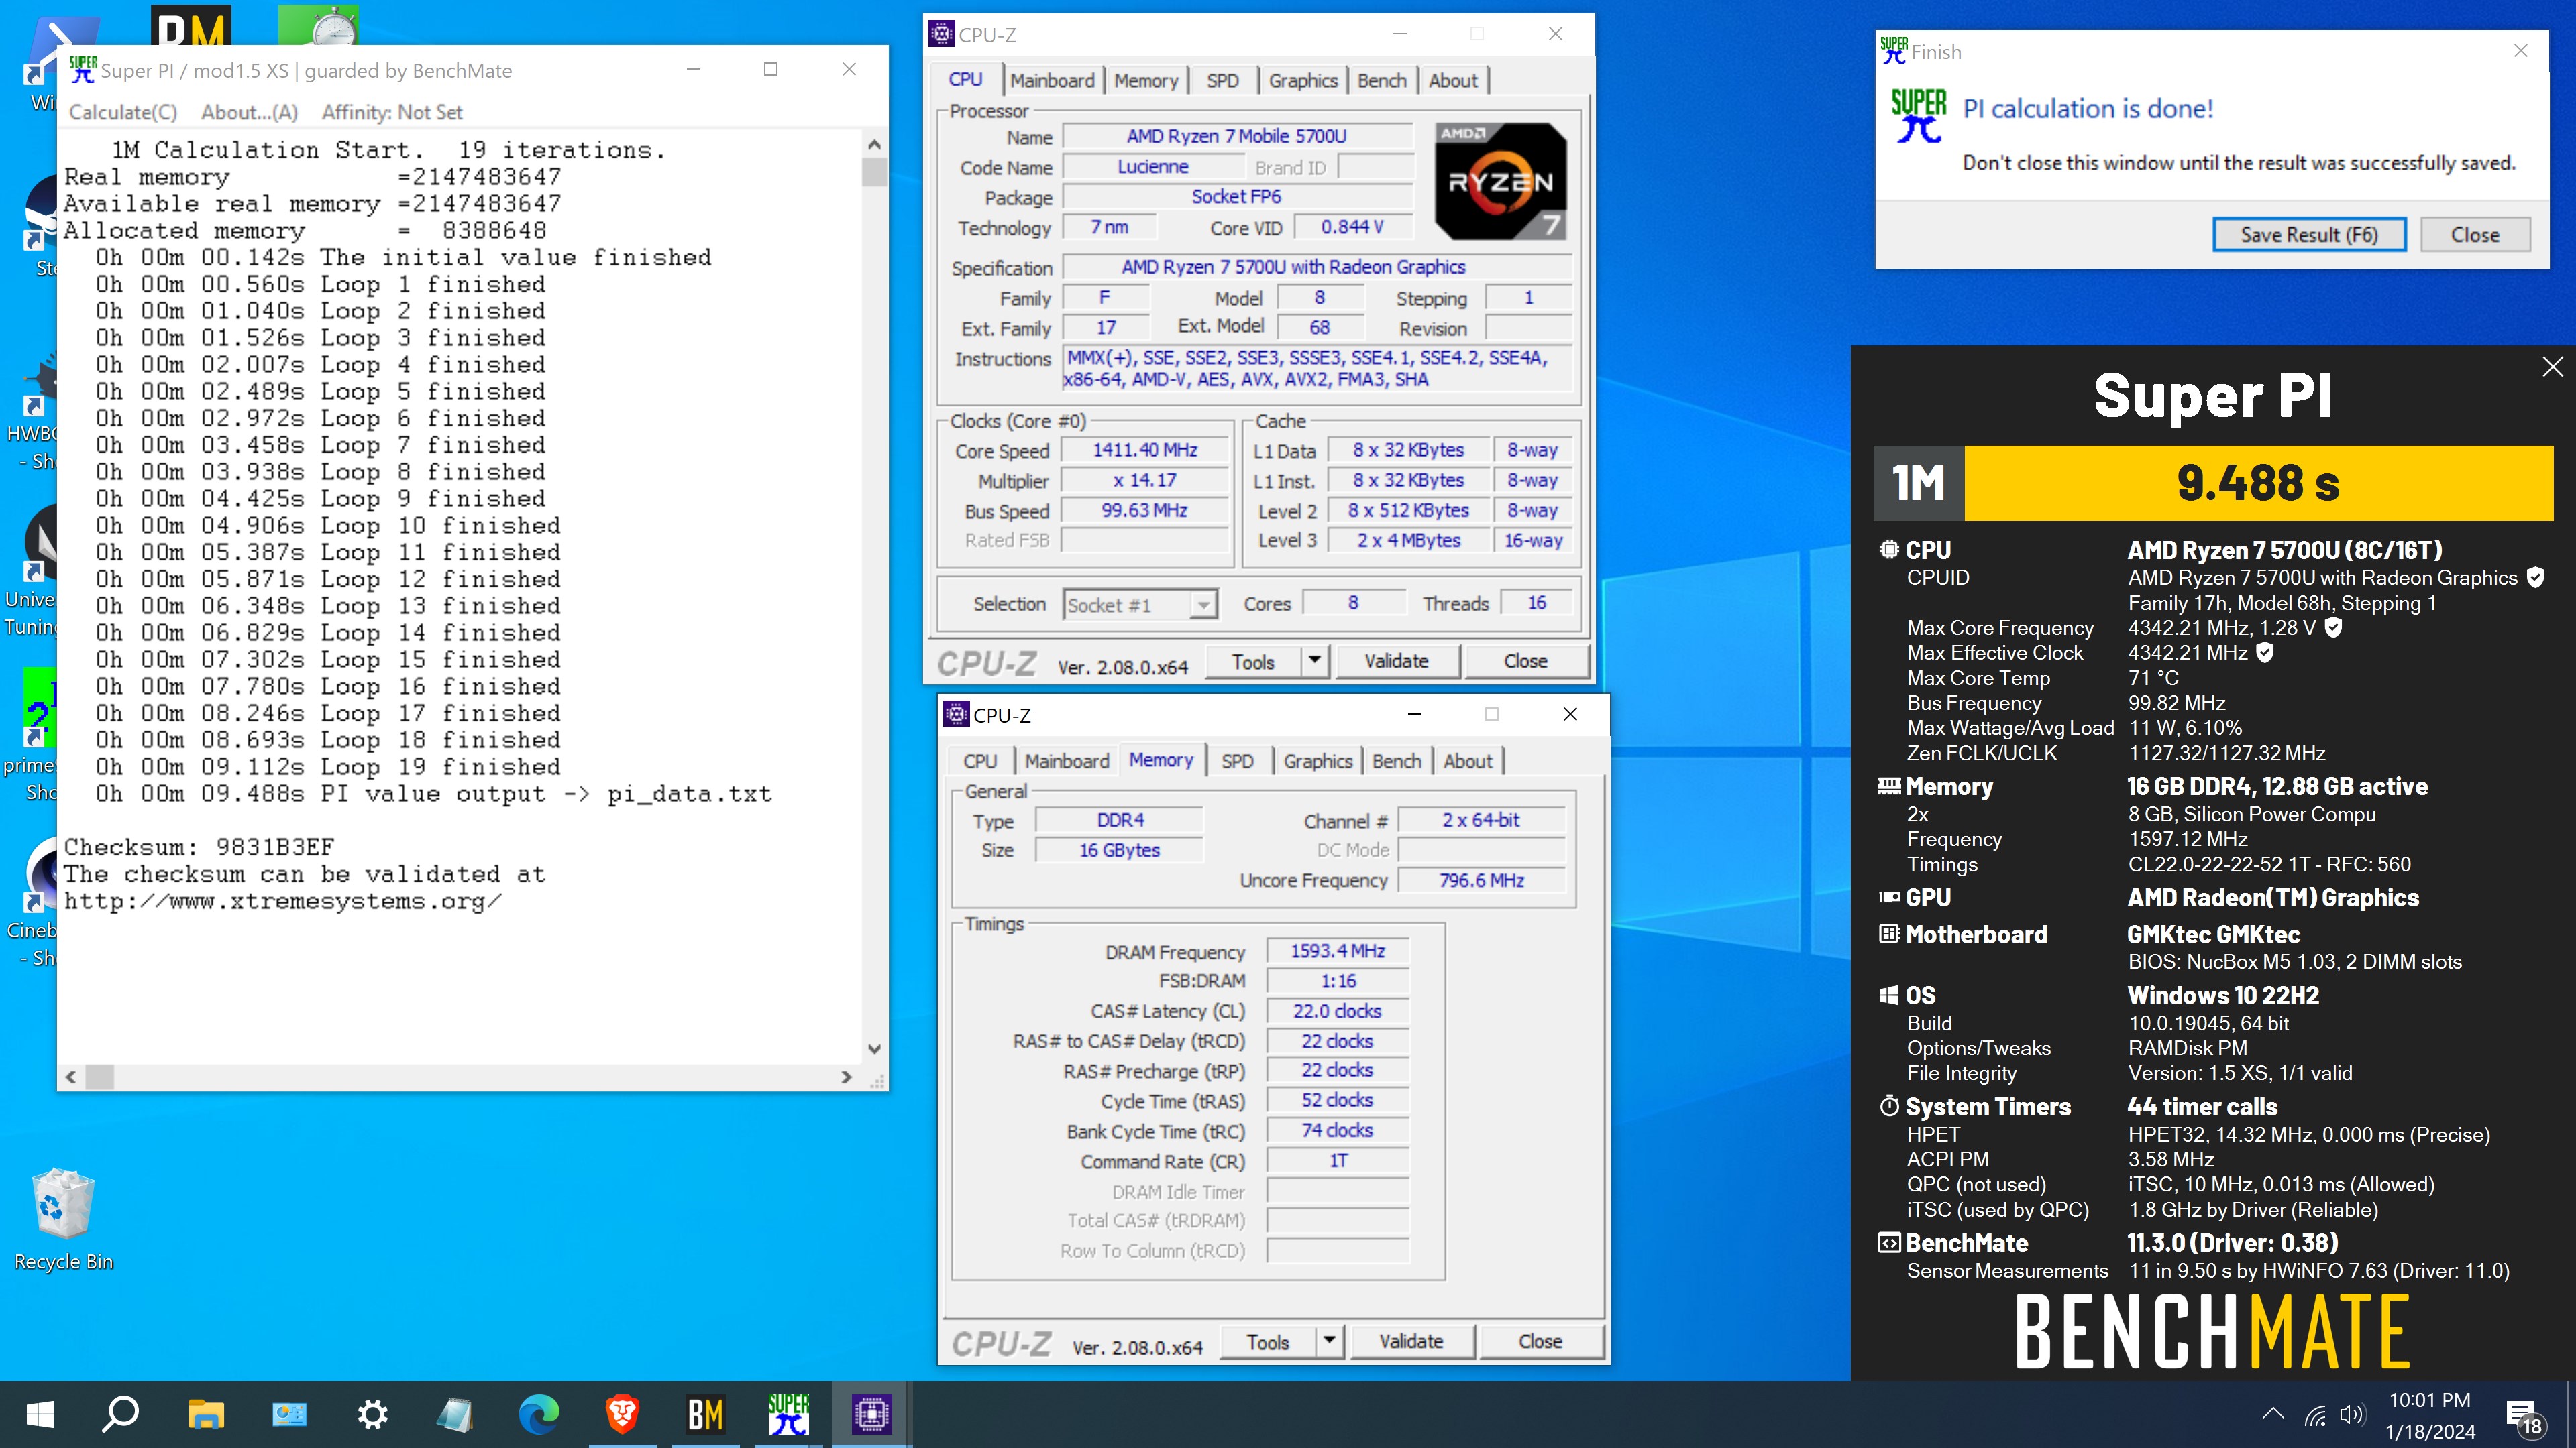Click Super PI scroll up arrow
This screenshot has height=1448, width=2576.
(x=874, y=144)
